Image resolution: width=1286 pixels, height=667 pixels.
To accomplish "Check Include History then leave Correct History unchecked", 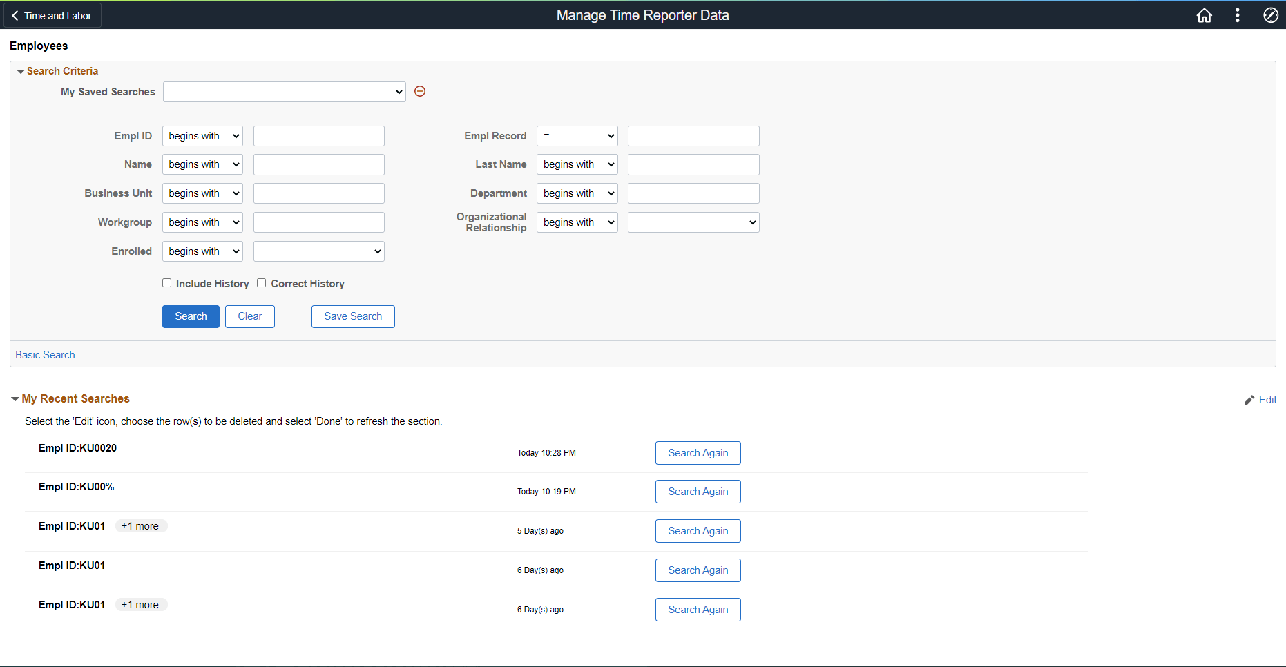I will (x=166, y=282).
